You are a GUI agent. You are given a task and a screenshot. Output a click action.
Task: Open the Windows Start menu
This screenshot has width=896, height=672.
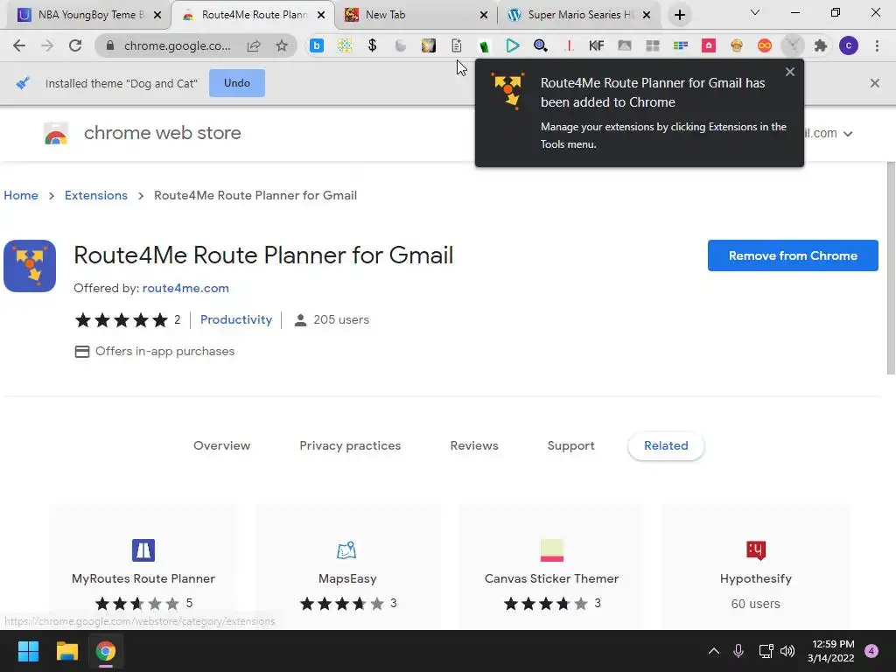[28, 651]
